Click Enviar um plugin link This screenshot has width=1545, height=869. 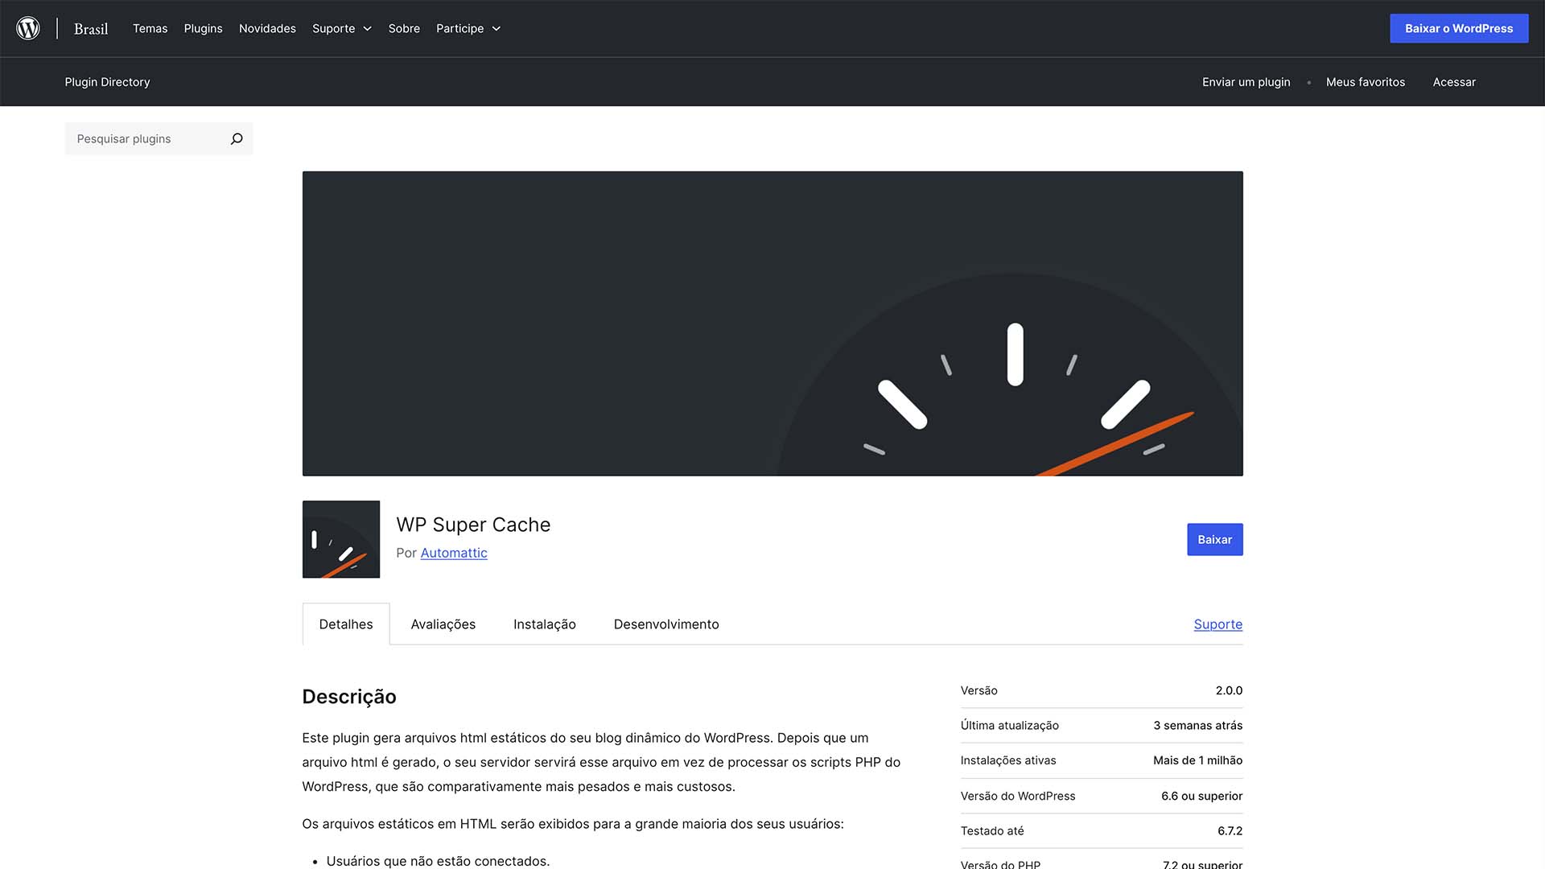[x=1246, y=82]
